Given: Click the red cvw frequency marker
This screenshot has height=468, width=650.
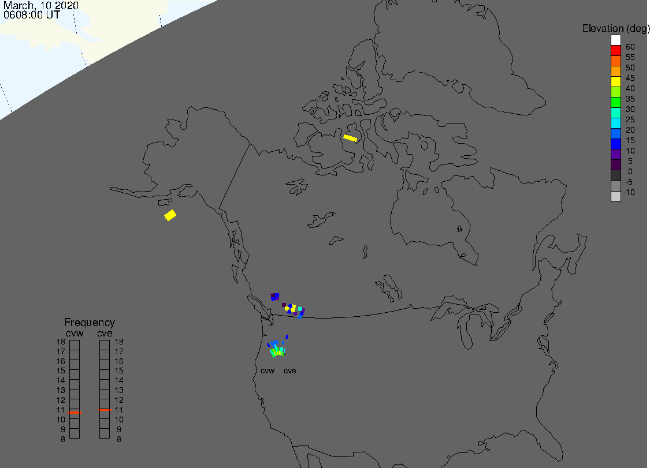Looking at the screenshot, I should click(75, 413).
